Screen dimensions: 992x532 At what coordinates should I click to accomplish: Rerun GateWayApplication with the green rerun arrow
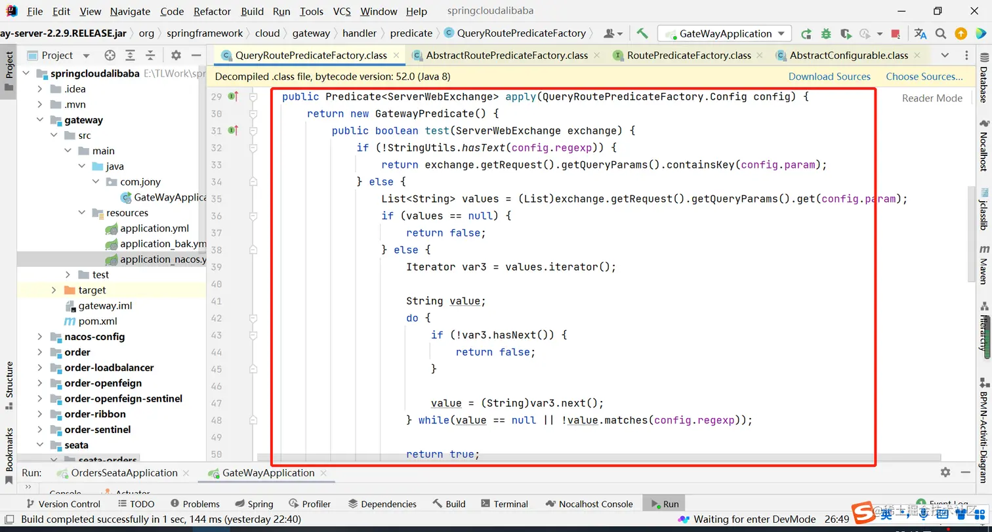click(806, 33)
